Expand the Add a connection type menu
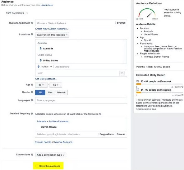Image resolution: width=184 pixels, height=170 pixels. coord(51,155)
